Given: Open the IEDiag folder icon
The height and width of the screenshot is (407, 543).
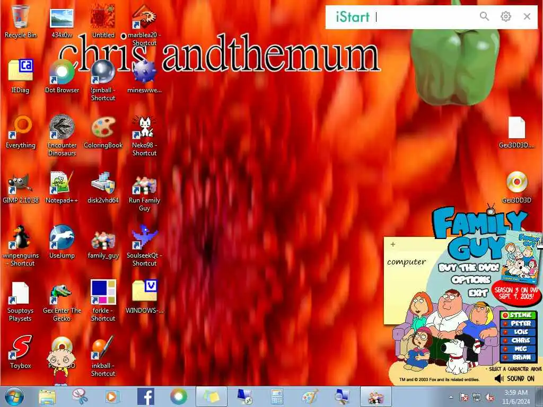Looking at the screenshot, I should click(21, 76).
